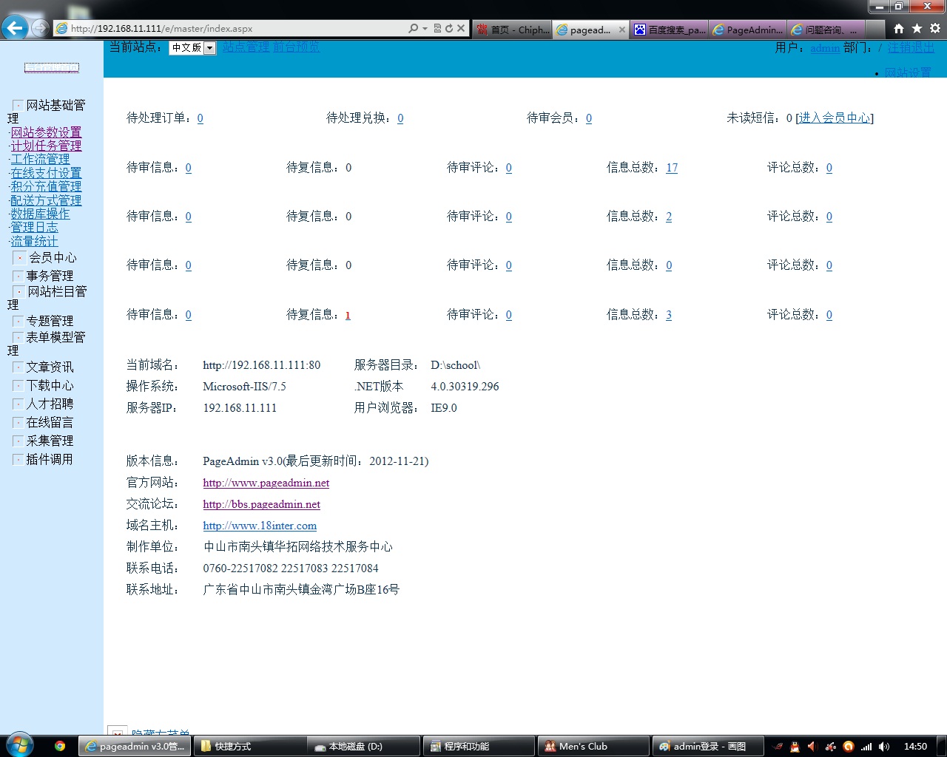Click the IE Back arrow button
The image size is (947, 757).
click(15, 28)
